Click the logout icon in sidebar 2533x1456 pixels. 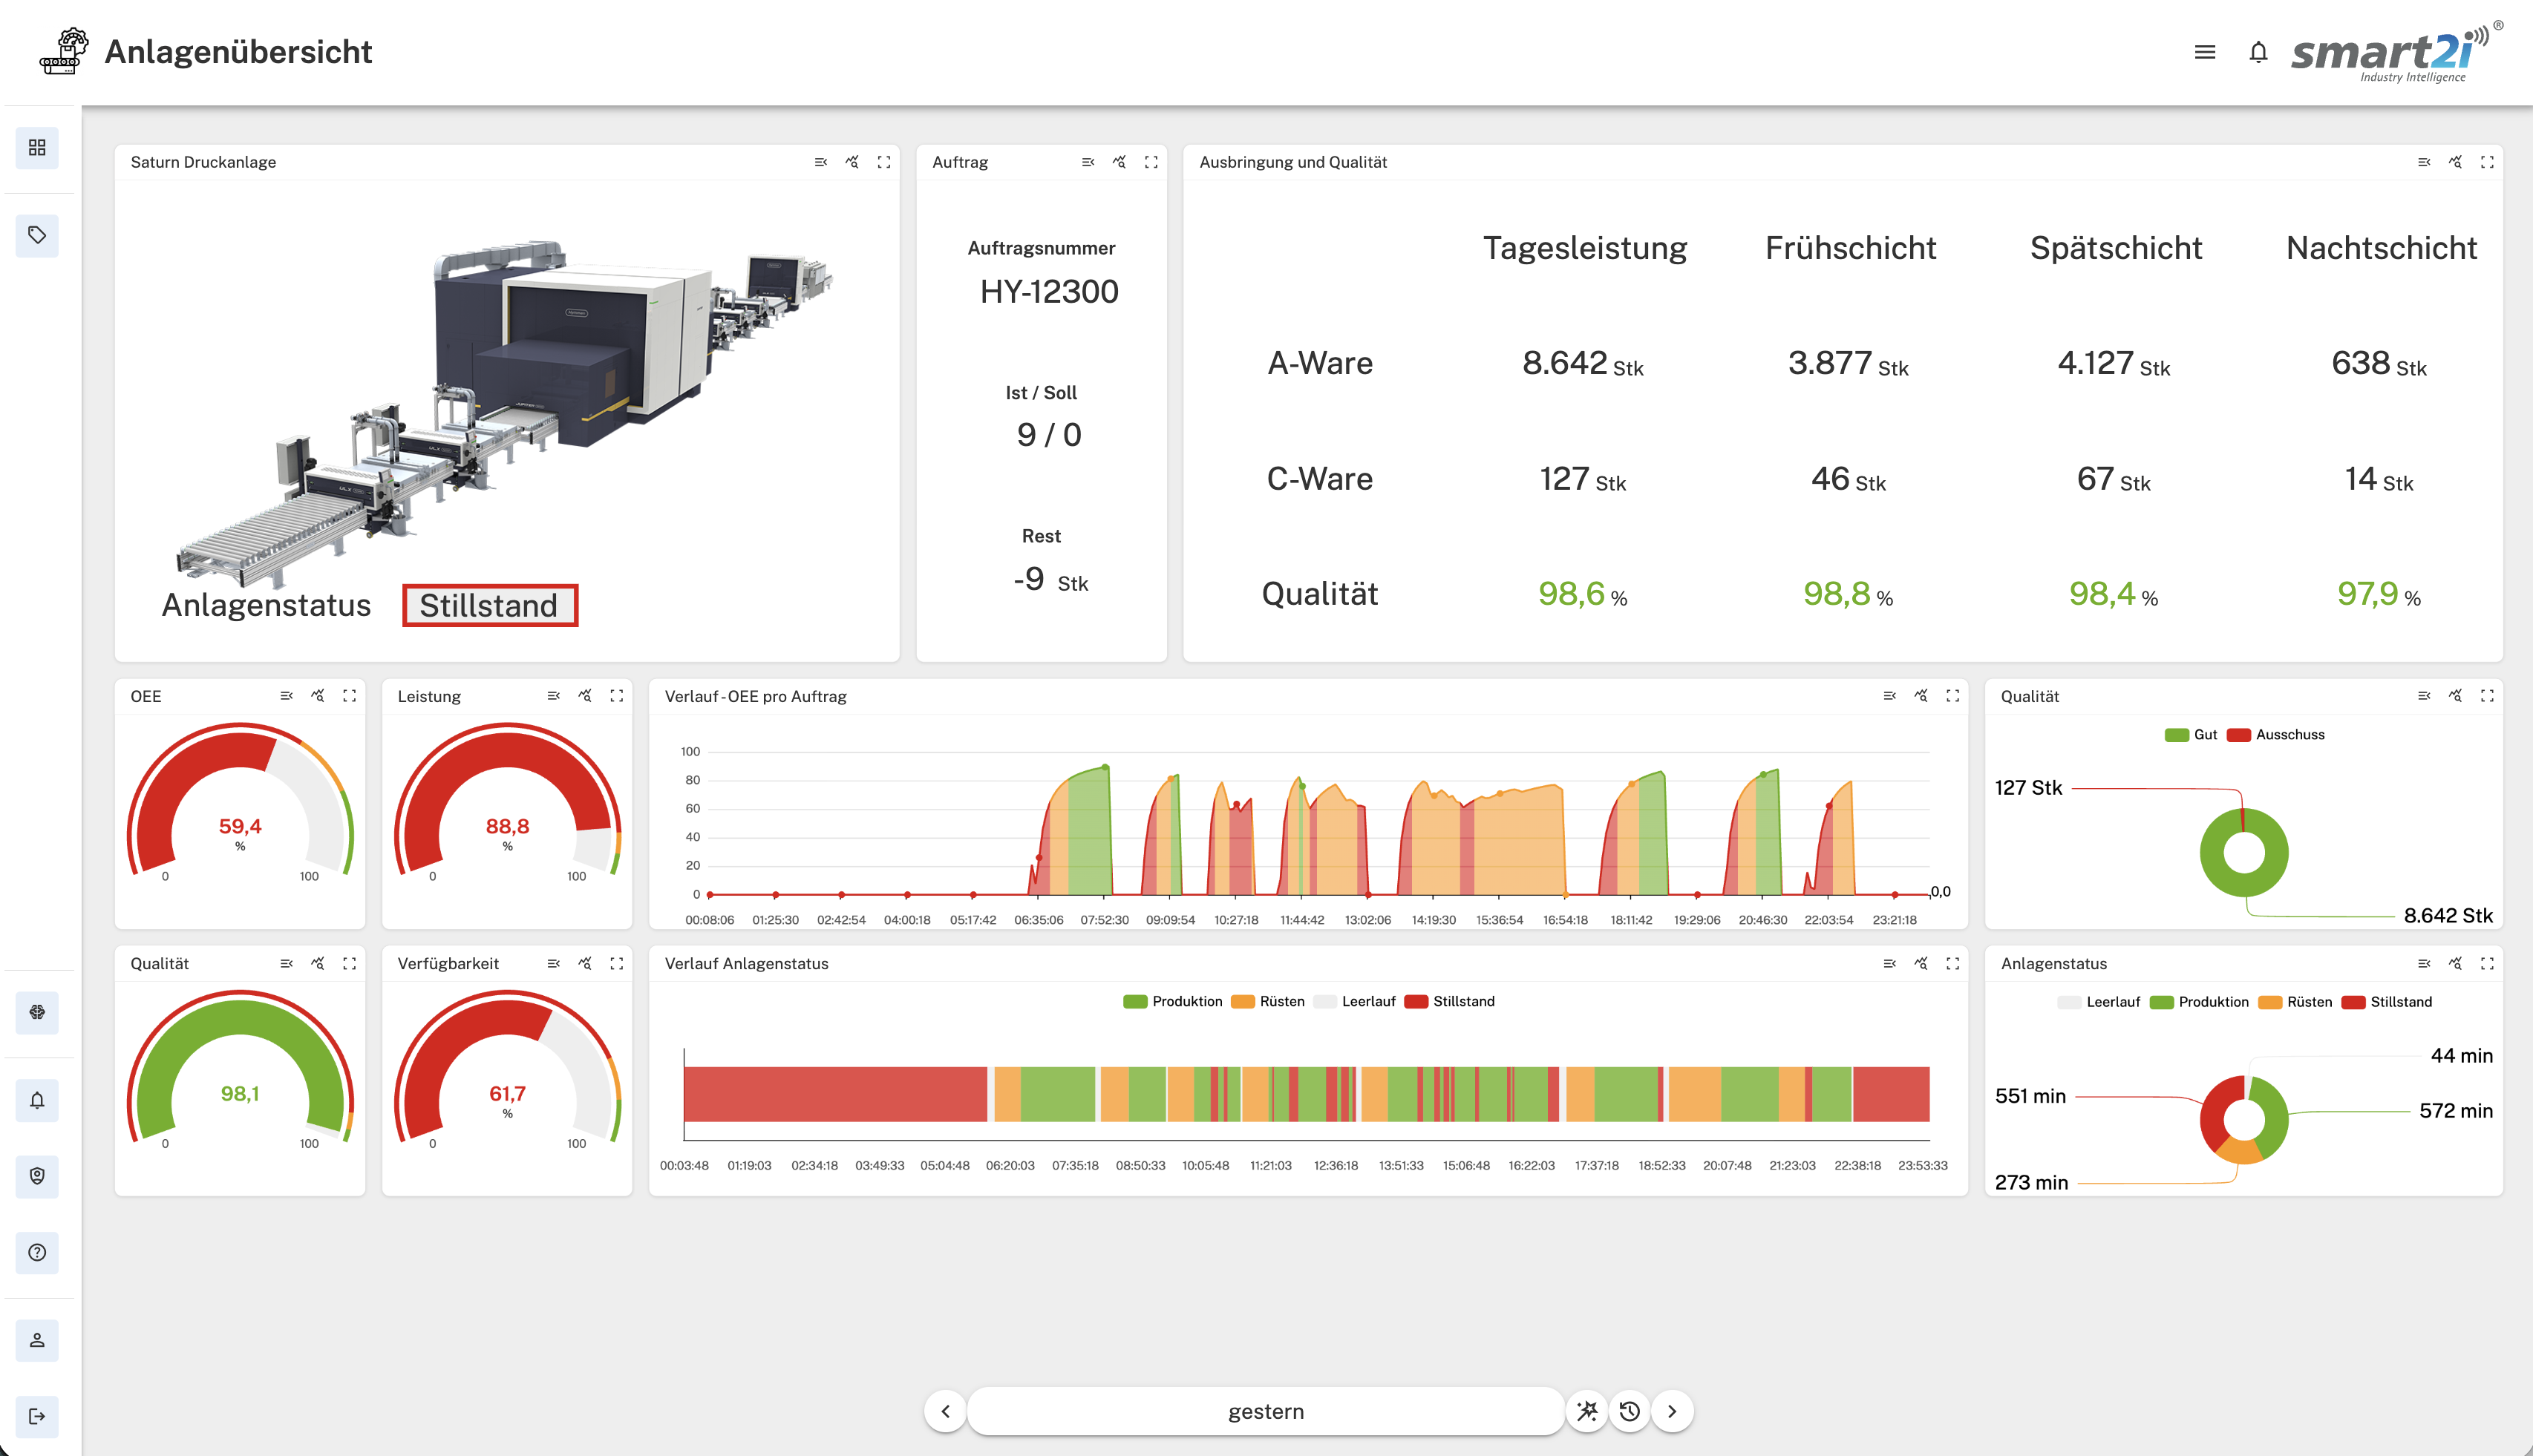tap(37, 1416)
